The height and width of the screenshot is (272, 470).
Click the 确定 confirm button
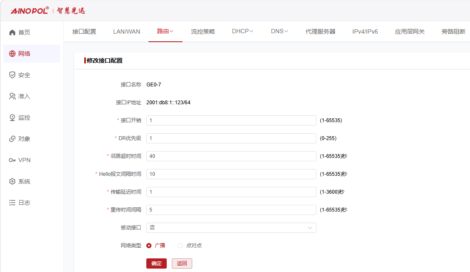click(157, 263)
